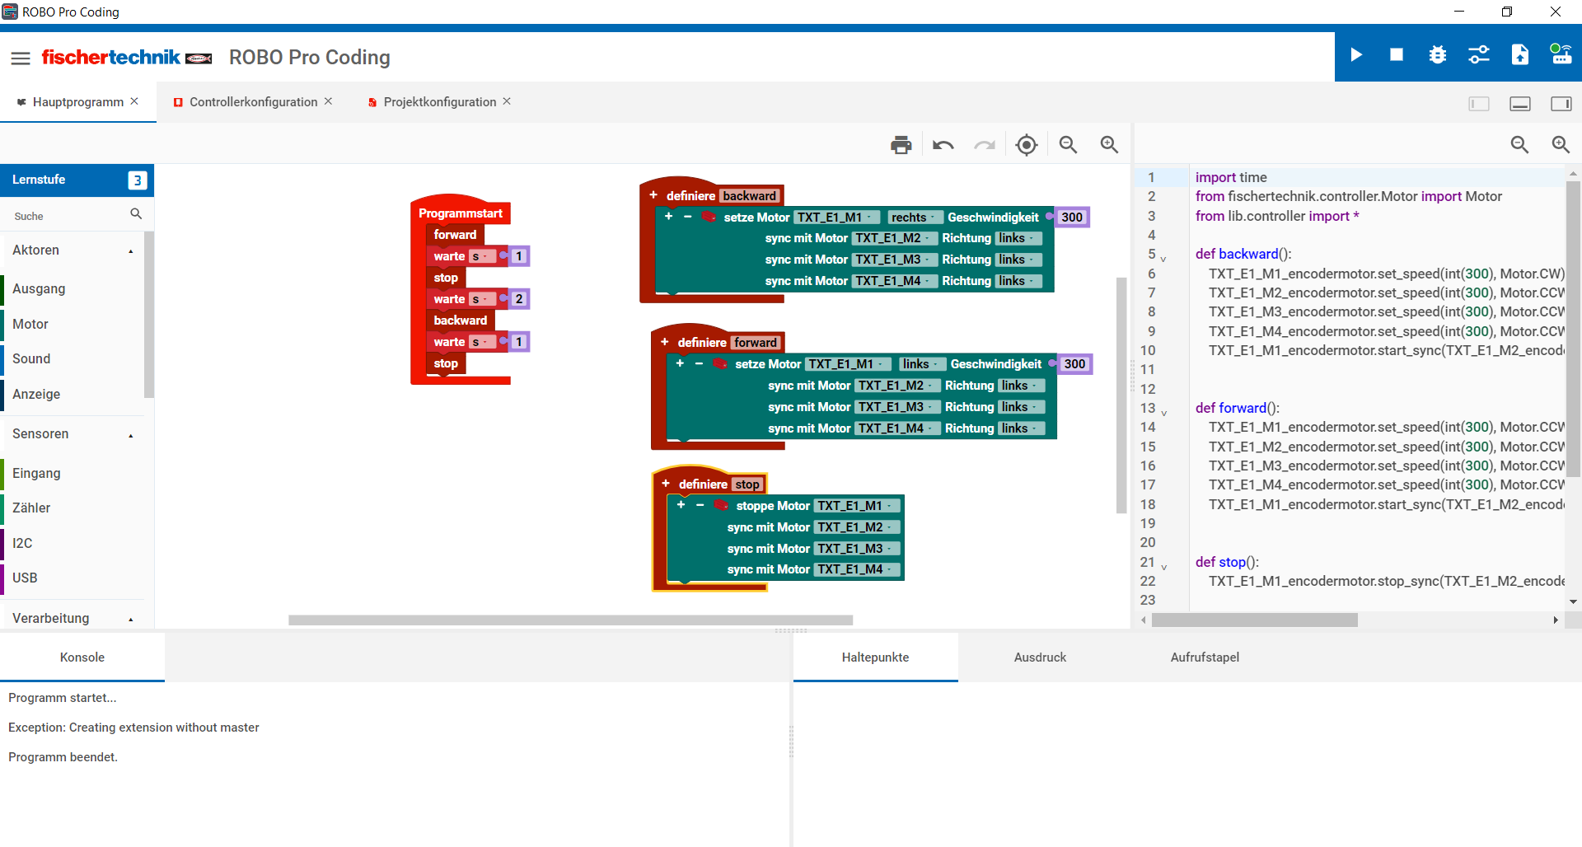
Task: Add a parameter to definiere stop
Action: click(x=666, y=484)
